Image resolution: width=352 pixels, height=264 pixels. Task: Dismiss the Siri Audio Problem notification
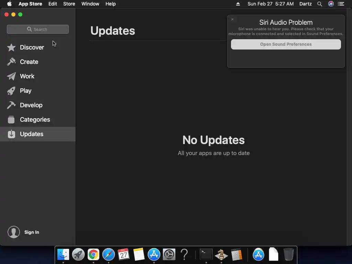[x=232, y=19]
